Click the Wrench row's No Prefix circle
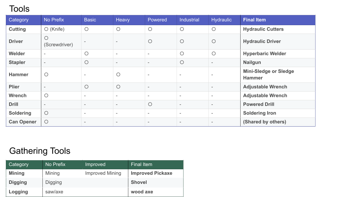The image size is (351, 197). click(x=46, y=96)
